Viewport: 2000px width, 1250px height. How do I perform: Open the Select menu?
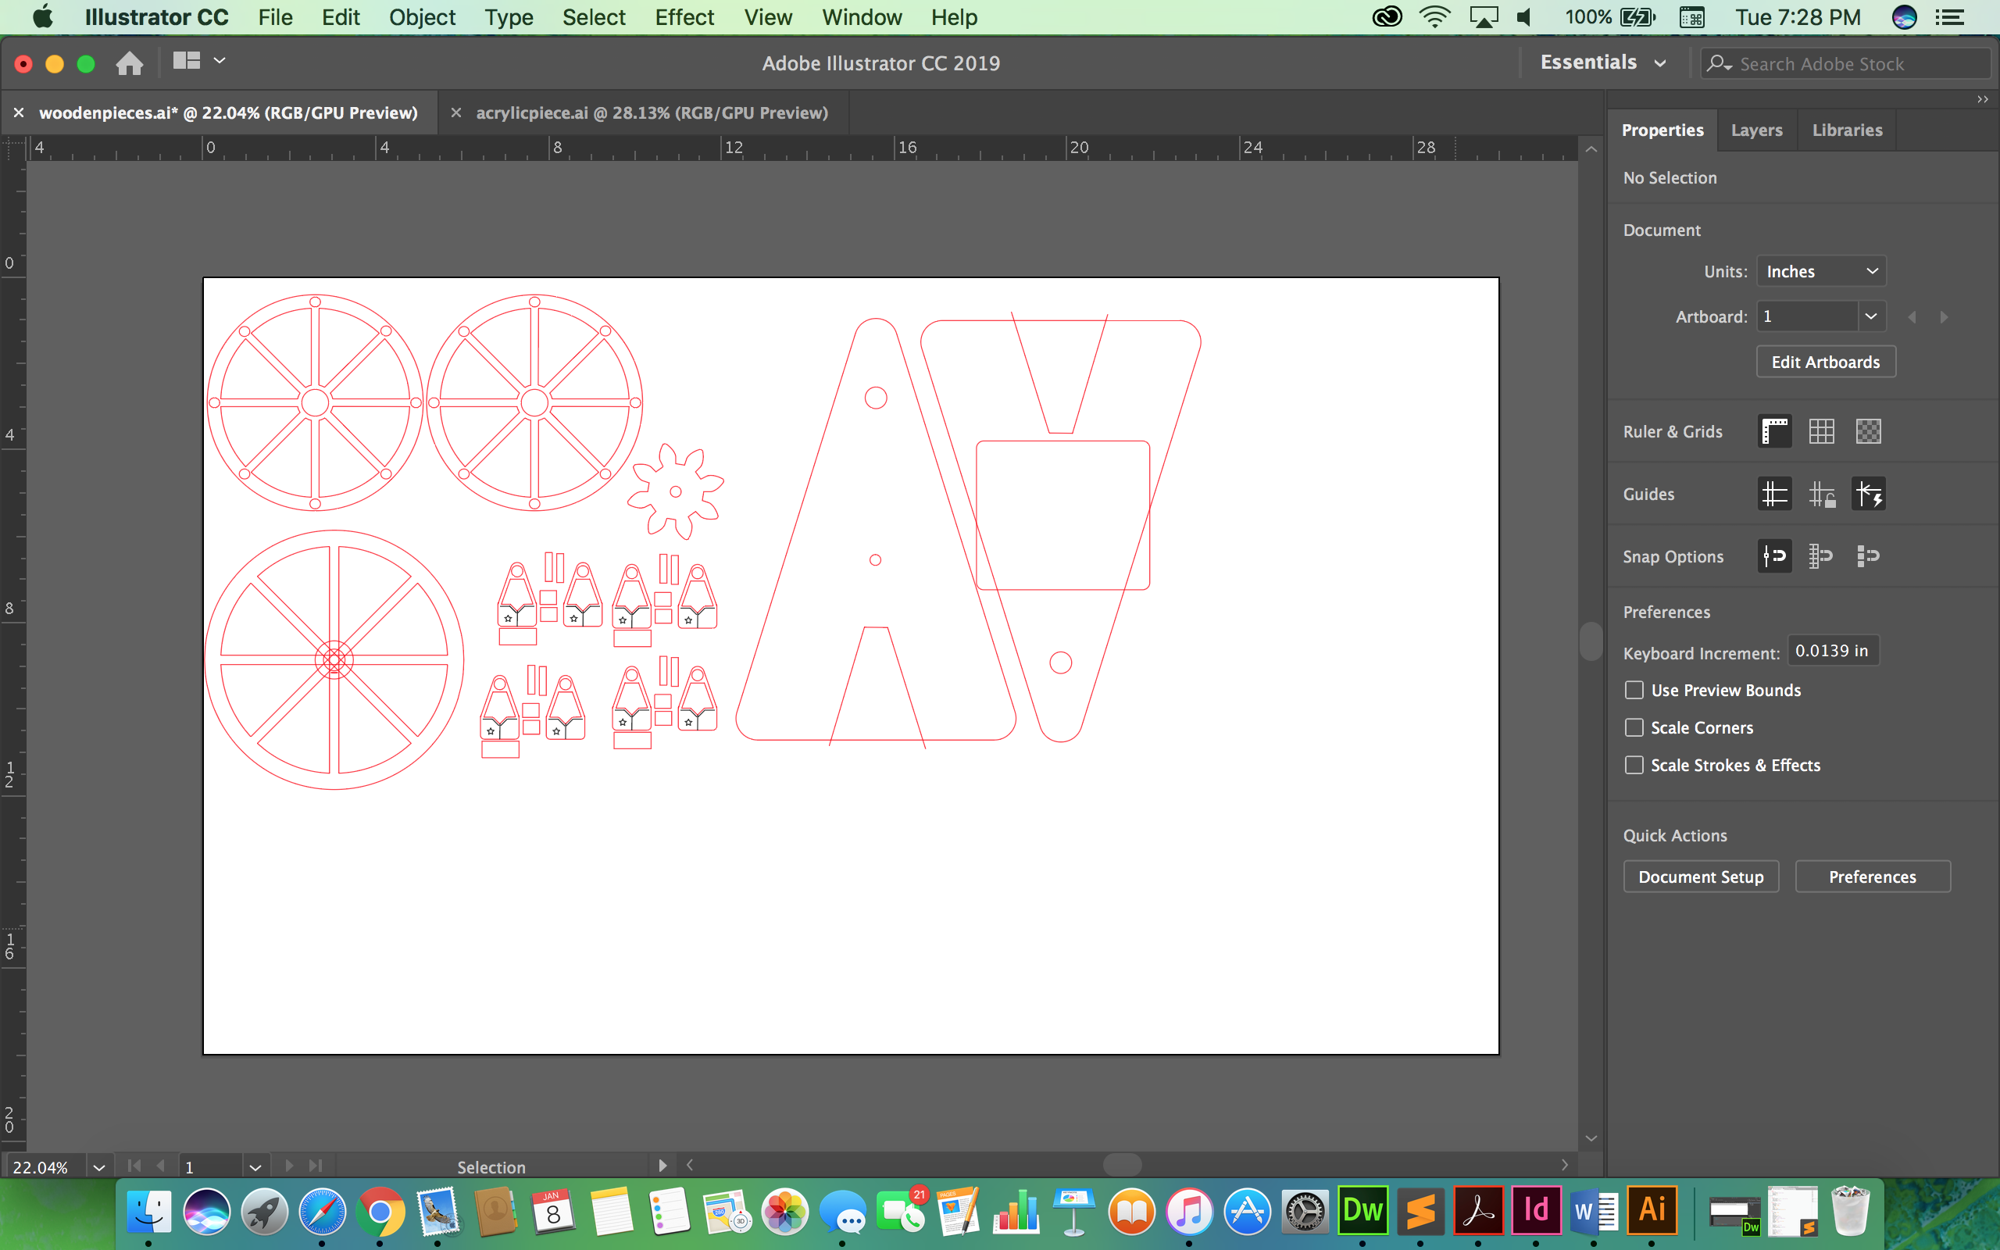click(x=594, y=16)
